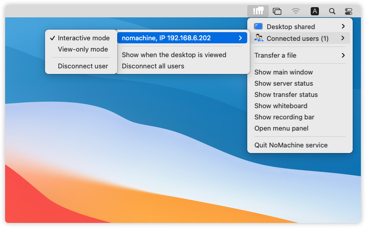
Task: Click the Wi-Fi status icon
Action: click(296, 11)
